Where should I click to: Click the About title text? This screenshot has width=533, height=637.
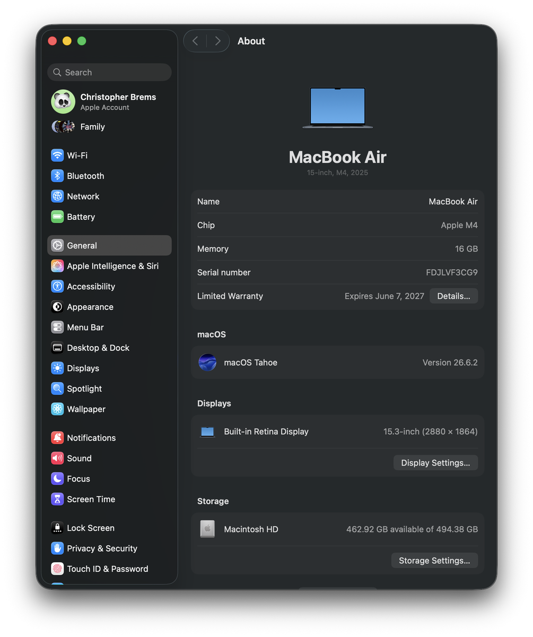pos(251,41)
